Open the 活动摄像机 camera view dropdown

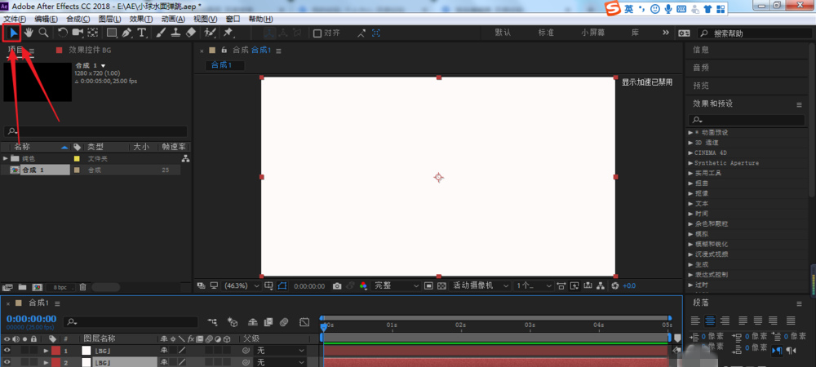click(480, 286)
